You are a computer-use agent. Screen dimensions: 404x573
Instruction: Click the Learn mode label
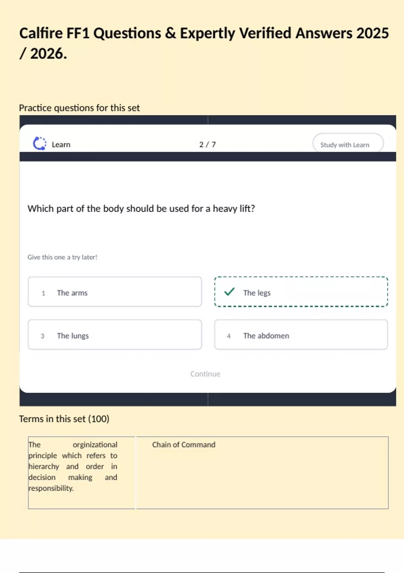61,145
